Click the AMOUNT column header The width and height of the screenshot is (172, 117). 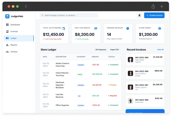click(95, 57)
